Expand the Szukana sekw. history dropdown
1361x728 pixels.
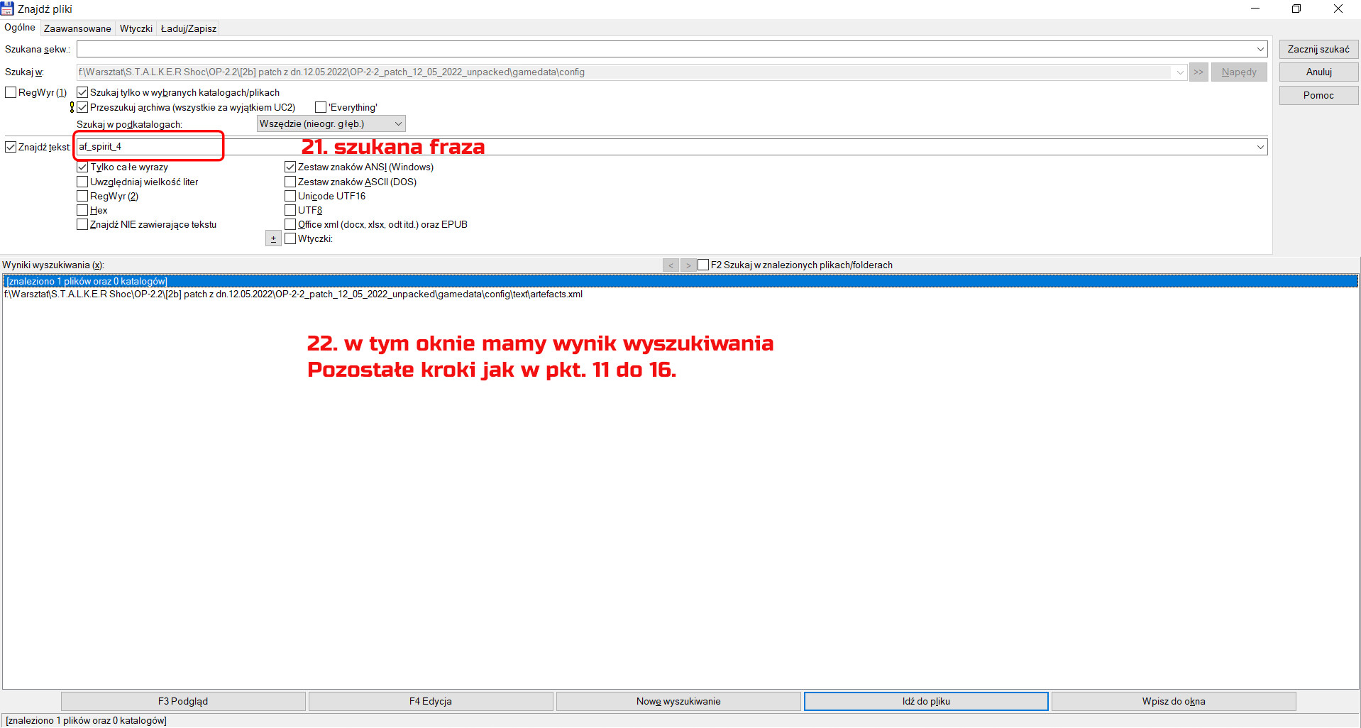pos(1261,49)
